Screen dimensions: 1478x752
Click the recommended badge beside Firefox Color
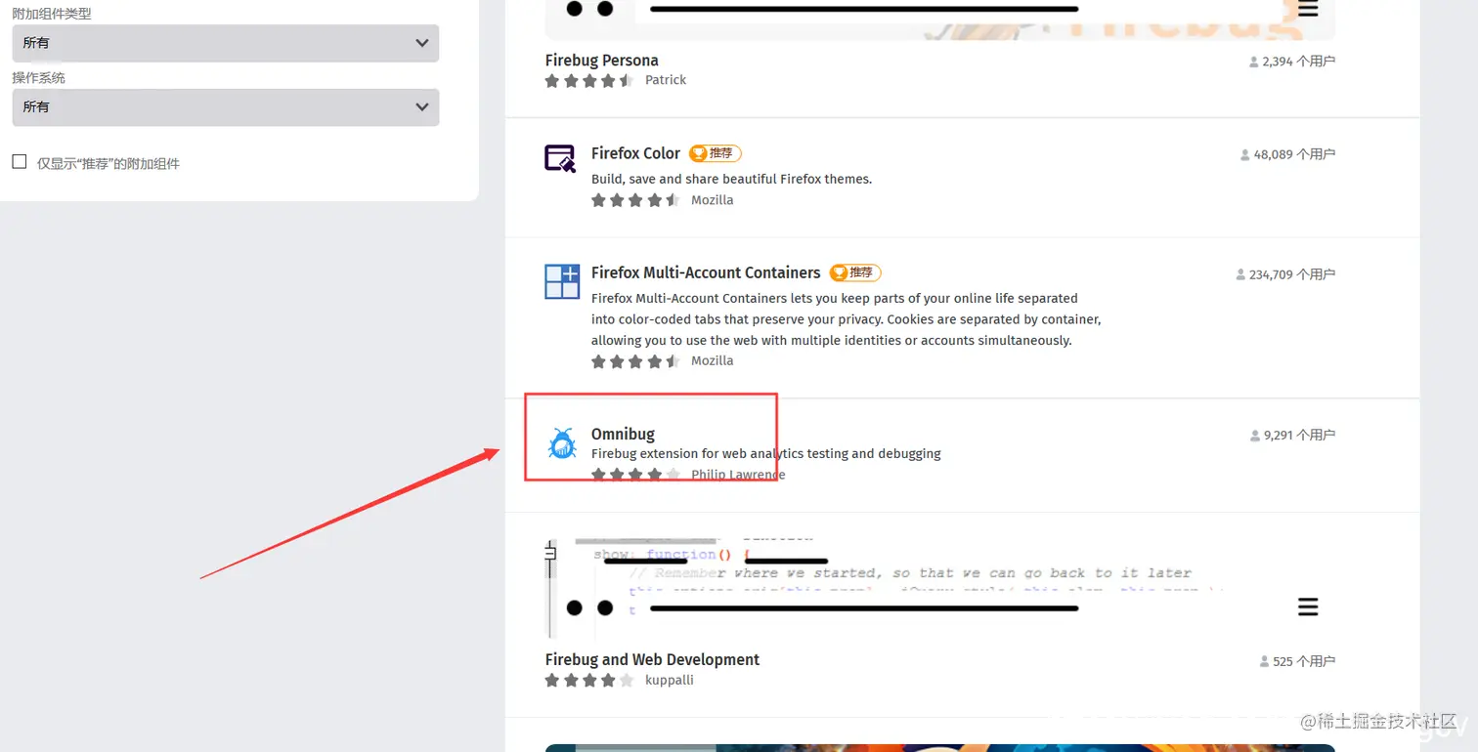pyautogui.click(x=716, y=153)
